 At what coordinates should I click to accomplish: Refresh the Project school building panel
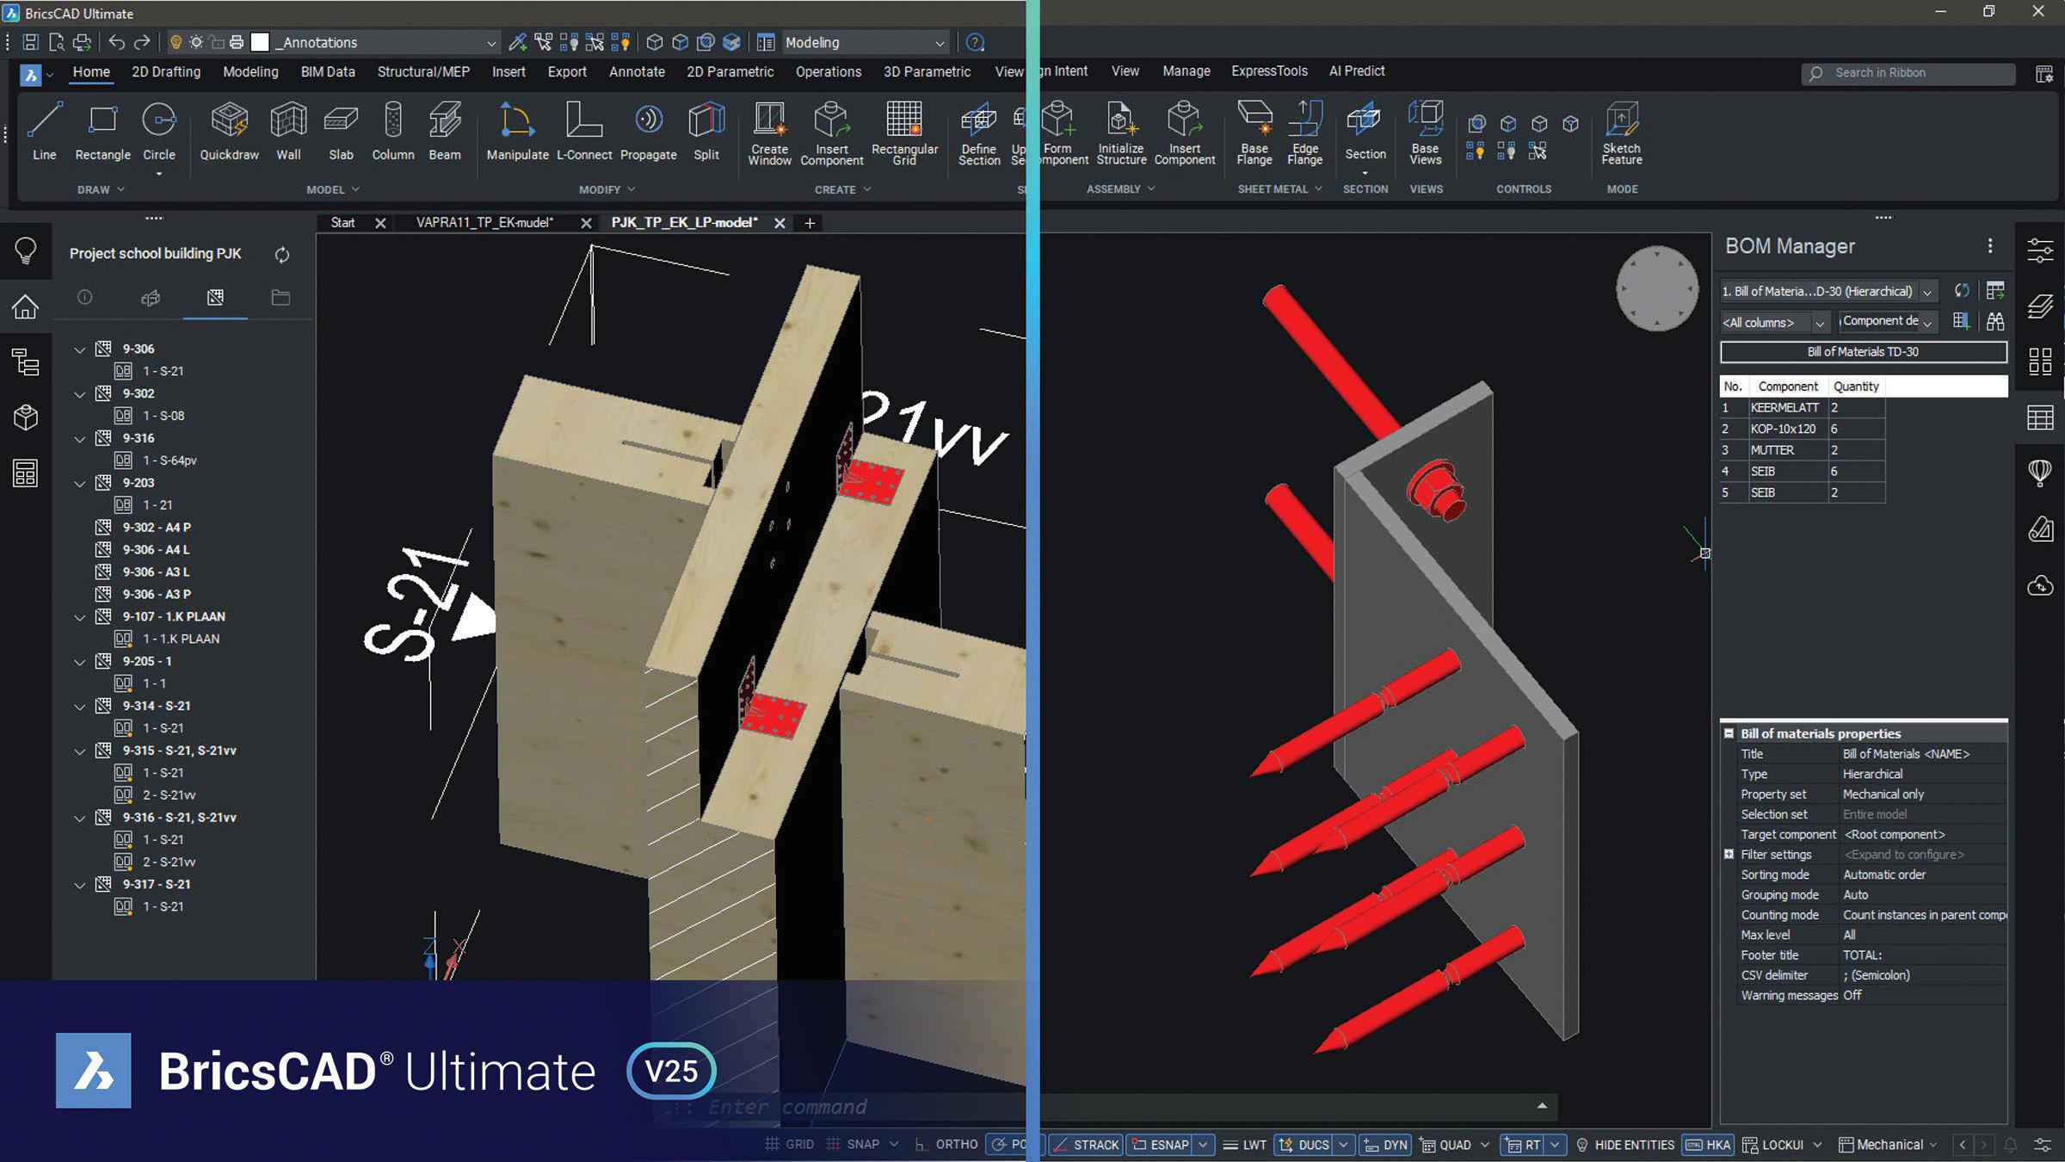(x=281, y=255)
